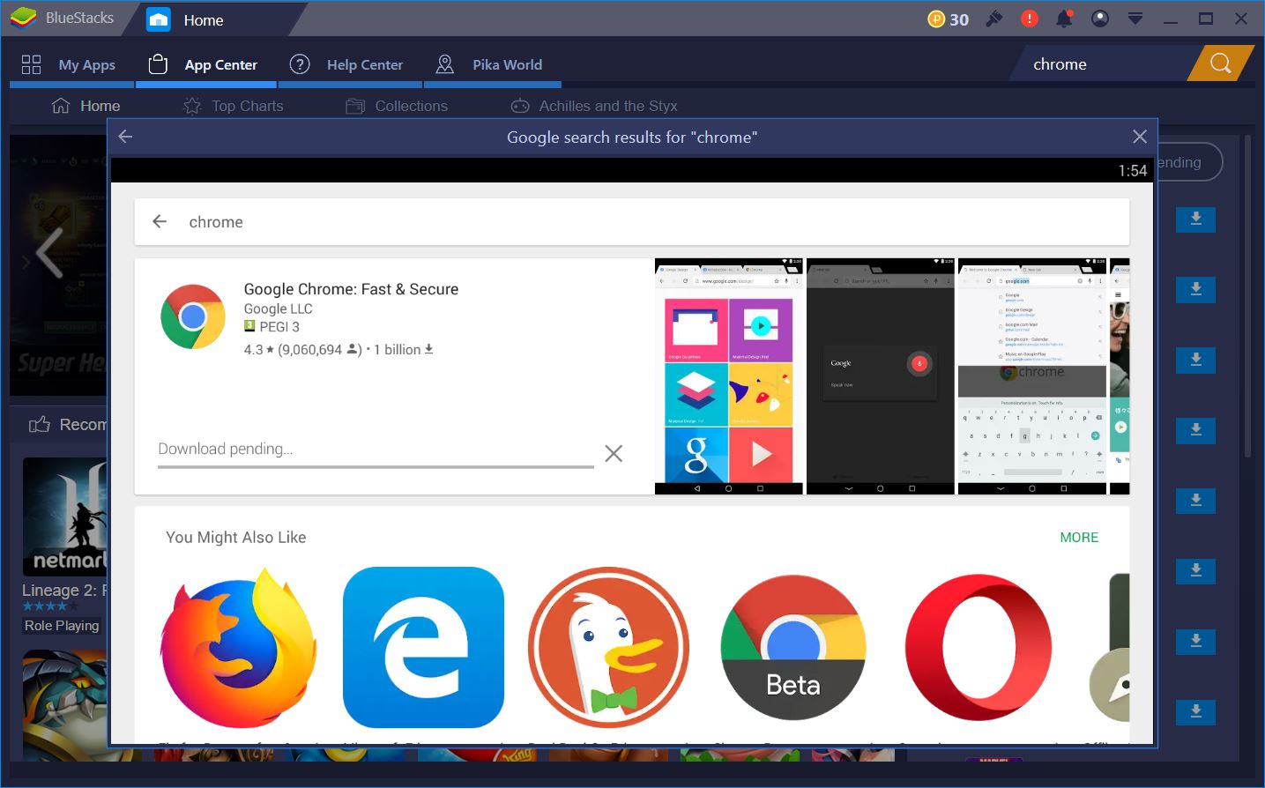Click the background page vertical scrollbar

click(x=1247, y=296)
